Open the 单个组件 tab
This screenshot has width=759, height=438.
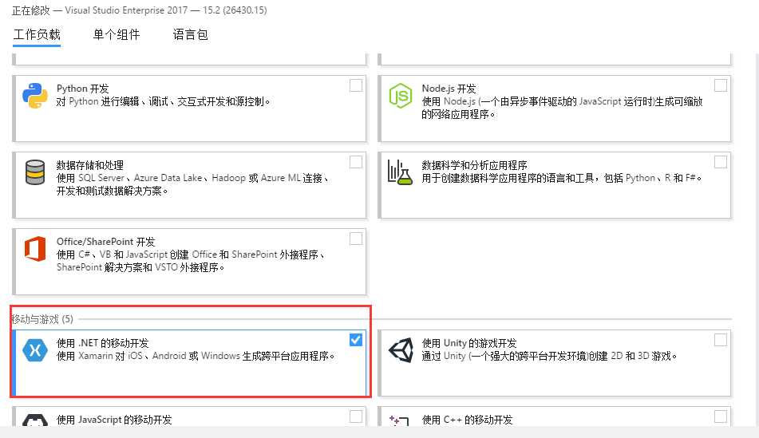point(117,35)
